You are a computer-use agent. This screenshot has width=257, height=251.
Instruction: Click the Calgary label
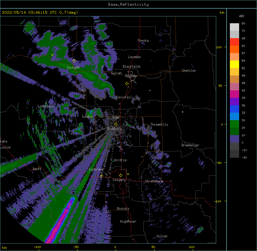click(119, 180)
